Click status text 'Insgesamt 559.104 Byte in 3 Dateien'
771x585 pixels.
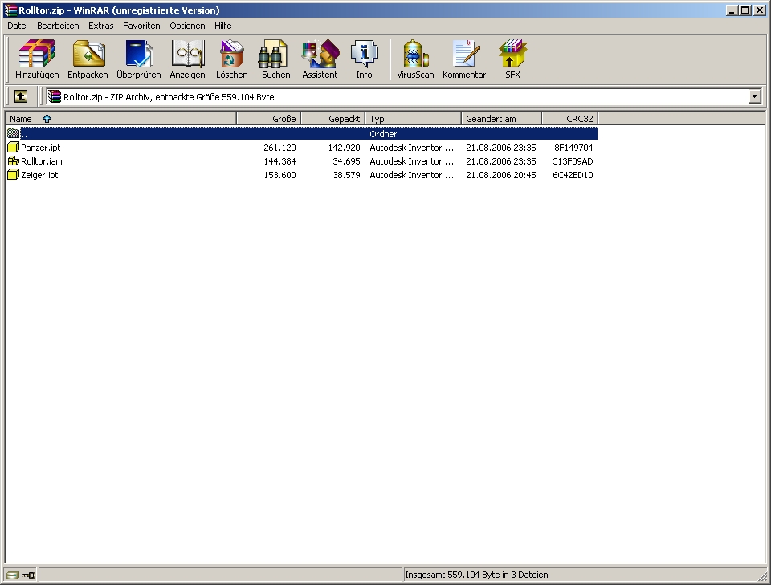[476, 575]
